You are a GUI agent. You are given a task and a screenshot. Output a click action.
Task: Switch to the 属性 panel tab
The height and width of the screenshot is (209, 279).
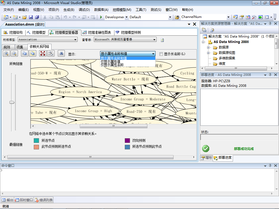click(207, 158)
